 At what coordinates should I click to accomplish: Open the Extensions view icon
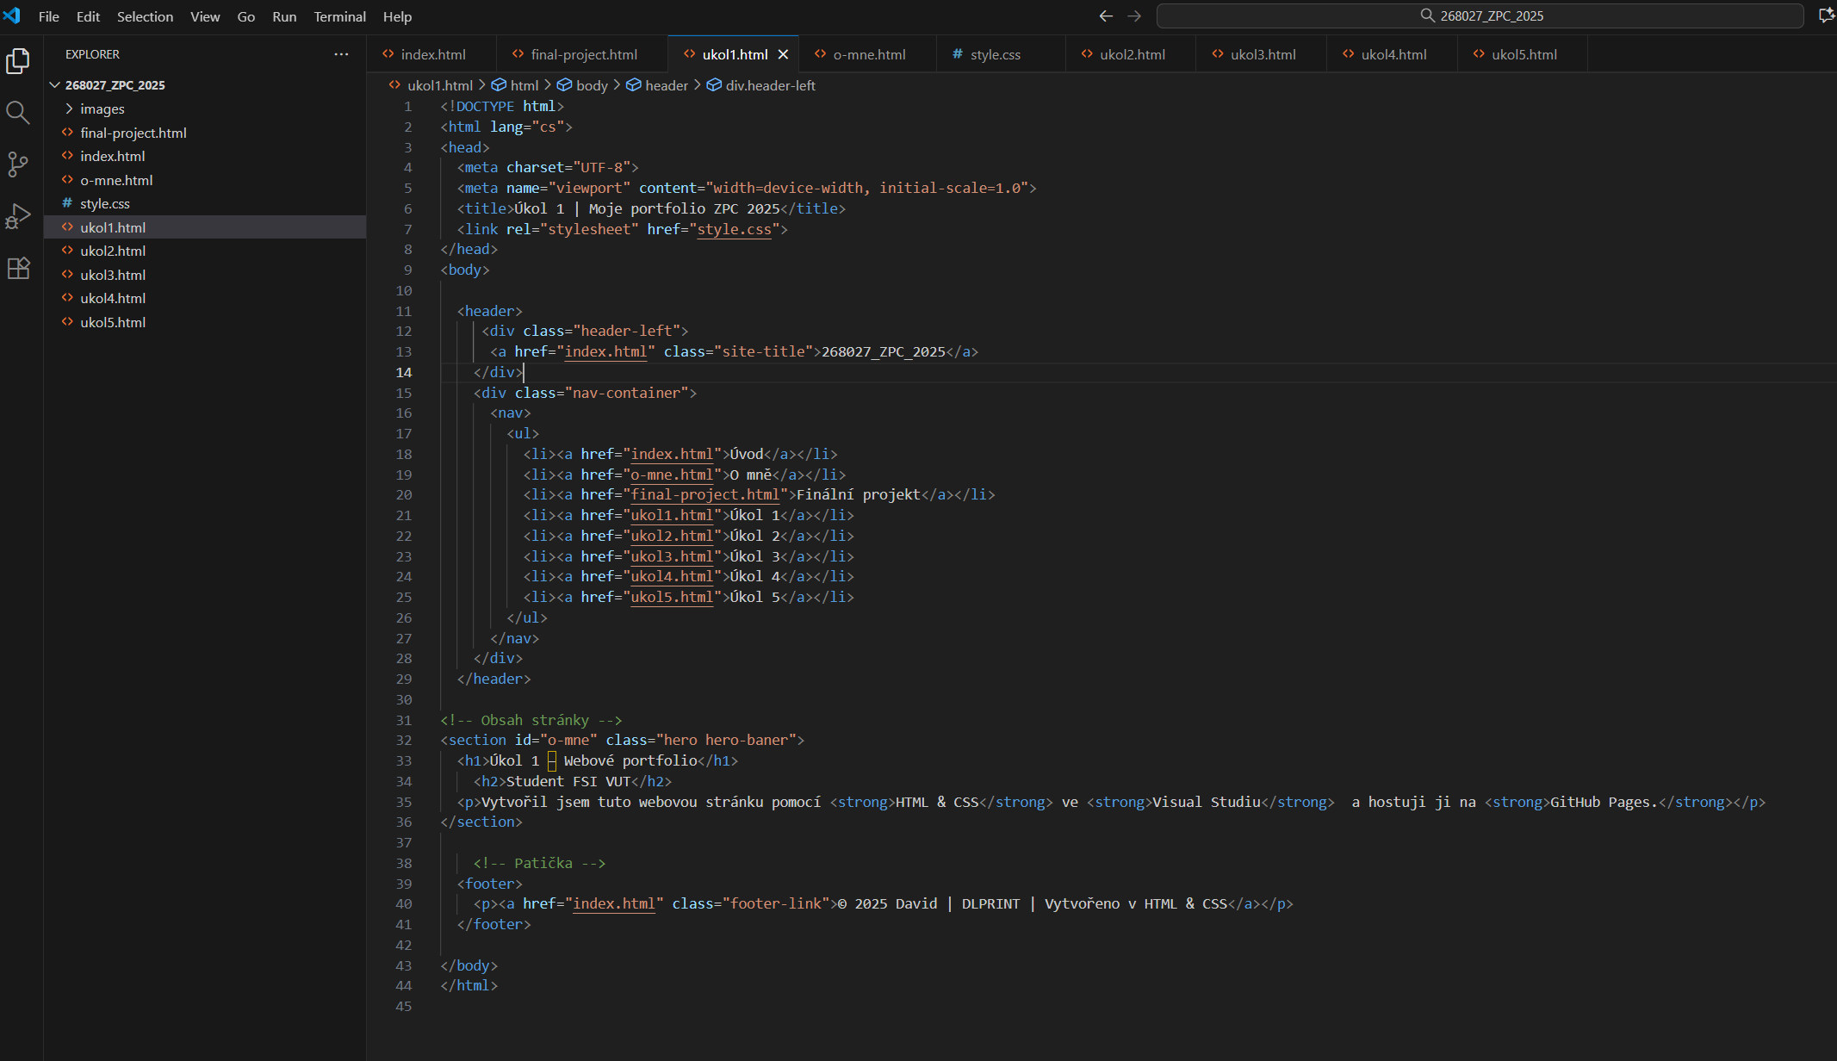[18, 269]
